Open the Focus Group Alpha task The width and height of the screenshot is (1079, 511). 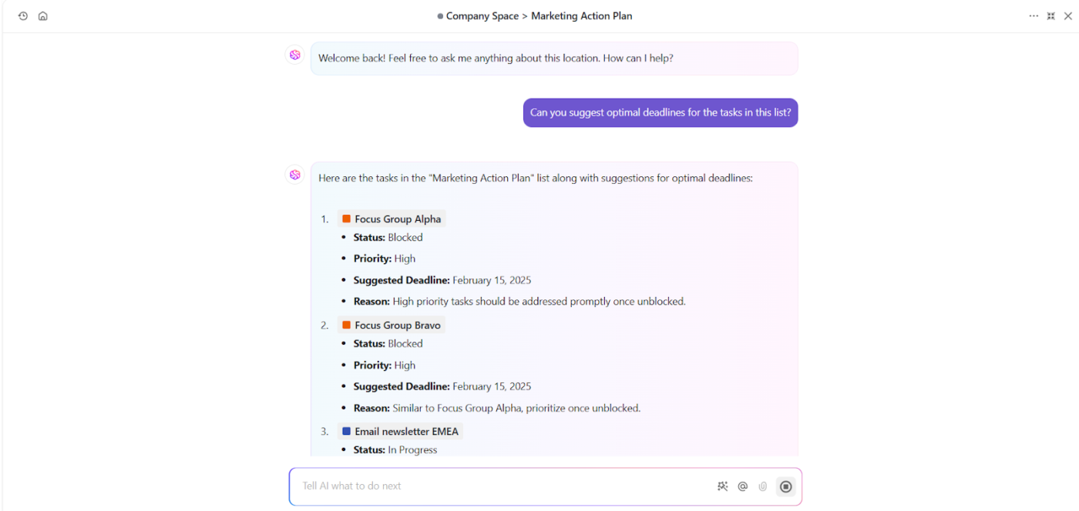pyautogui.click(x=398, y=219)
